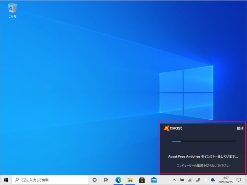Screen dimensions: 247x185
Task: Open Task View on the taskbar
Action: pyautogui.click(x=106, y=180)
